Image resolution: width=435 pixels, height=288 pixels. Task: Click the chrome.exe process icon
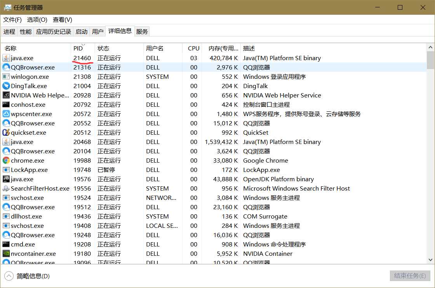coord(6,160)
